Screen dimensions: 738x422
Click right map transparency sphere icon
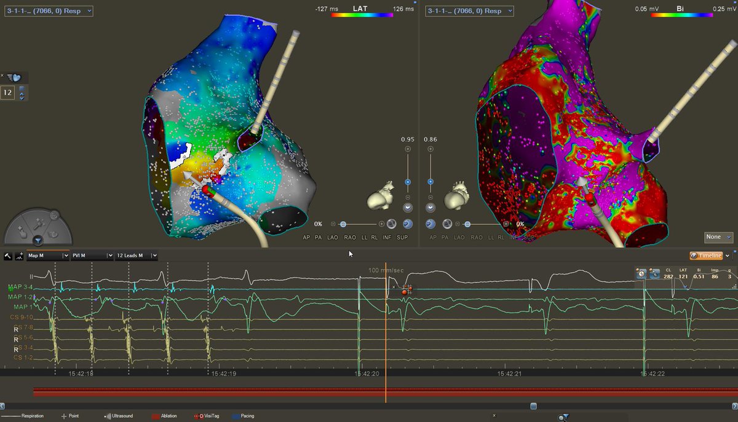click(447, 224)
